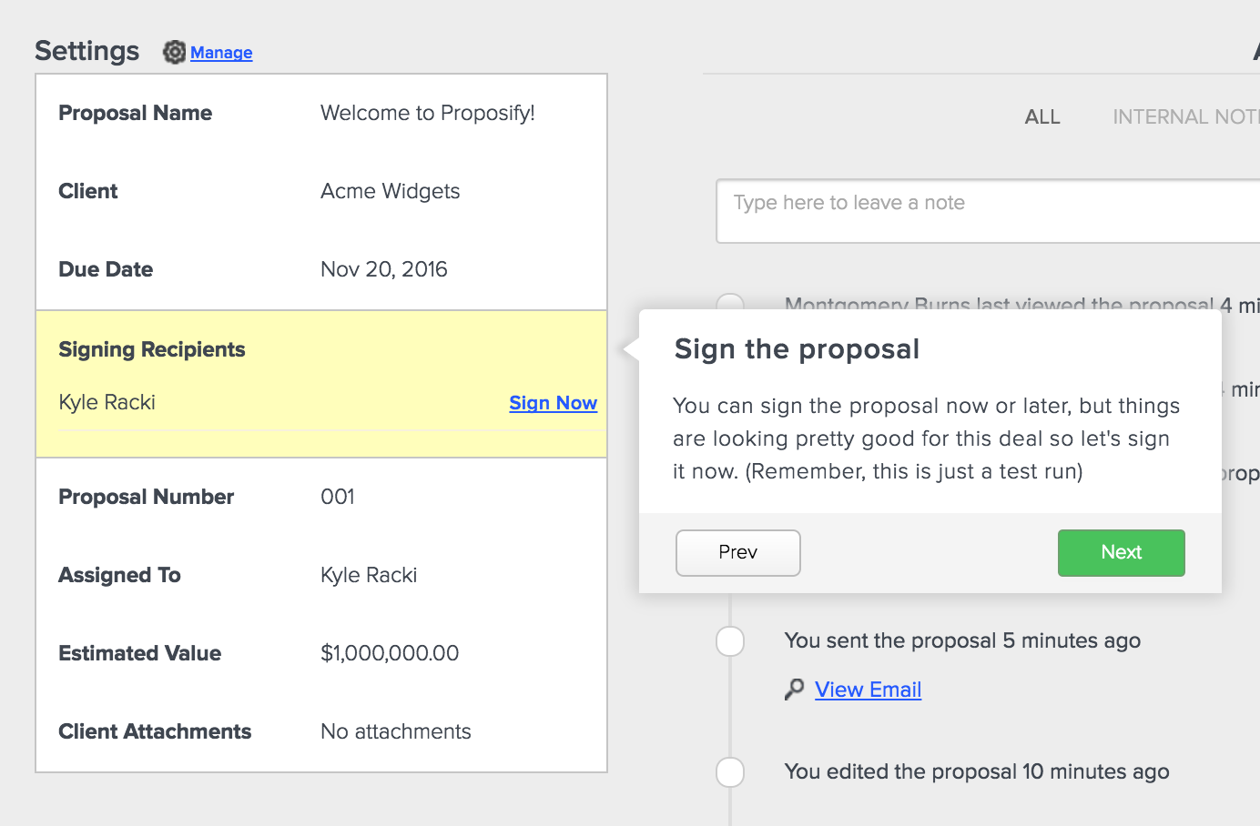Click the Acme Widgets client value
The image size is (1260, 826).
pyautogui.click(x=390, y=191)
